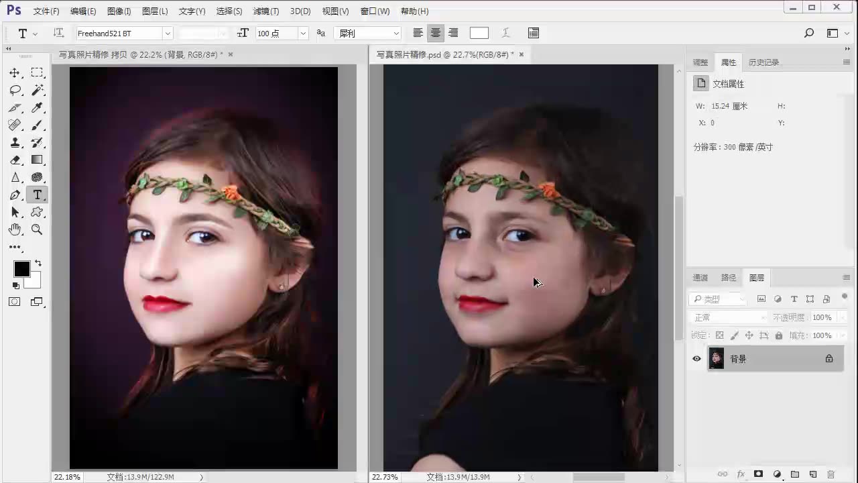The image size is (858, 483).
Task: Add a layer mask to the layer
Action: coord(758,474)
